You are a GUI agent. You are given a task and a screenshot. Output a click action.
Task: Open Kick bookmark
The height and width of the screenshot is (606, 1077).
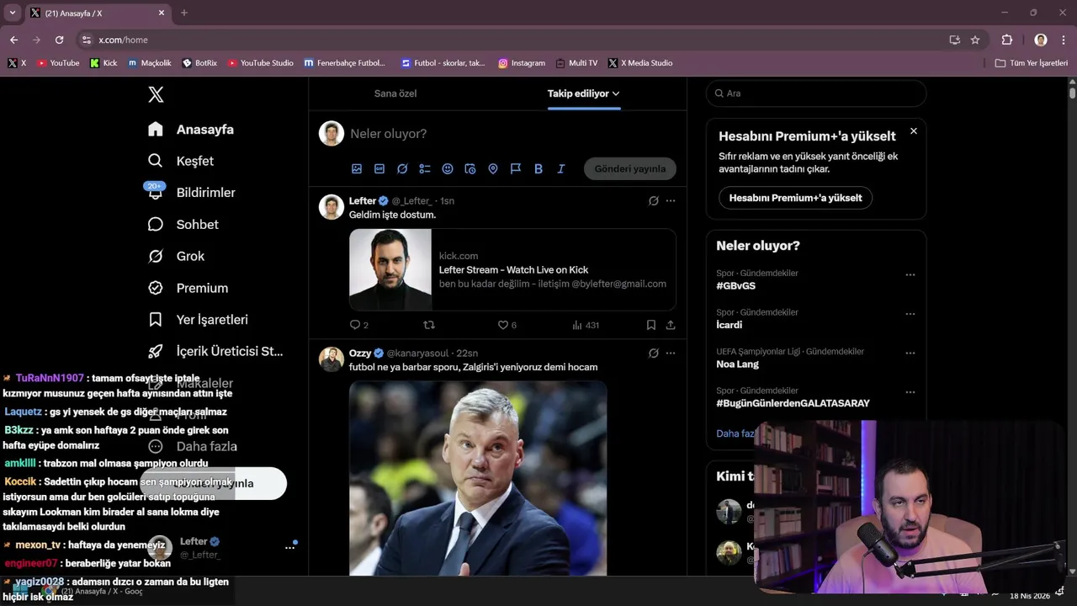pyautogui.click(x=103, y=63)
